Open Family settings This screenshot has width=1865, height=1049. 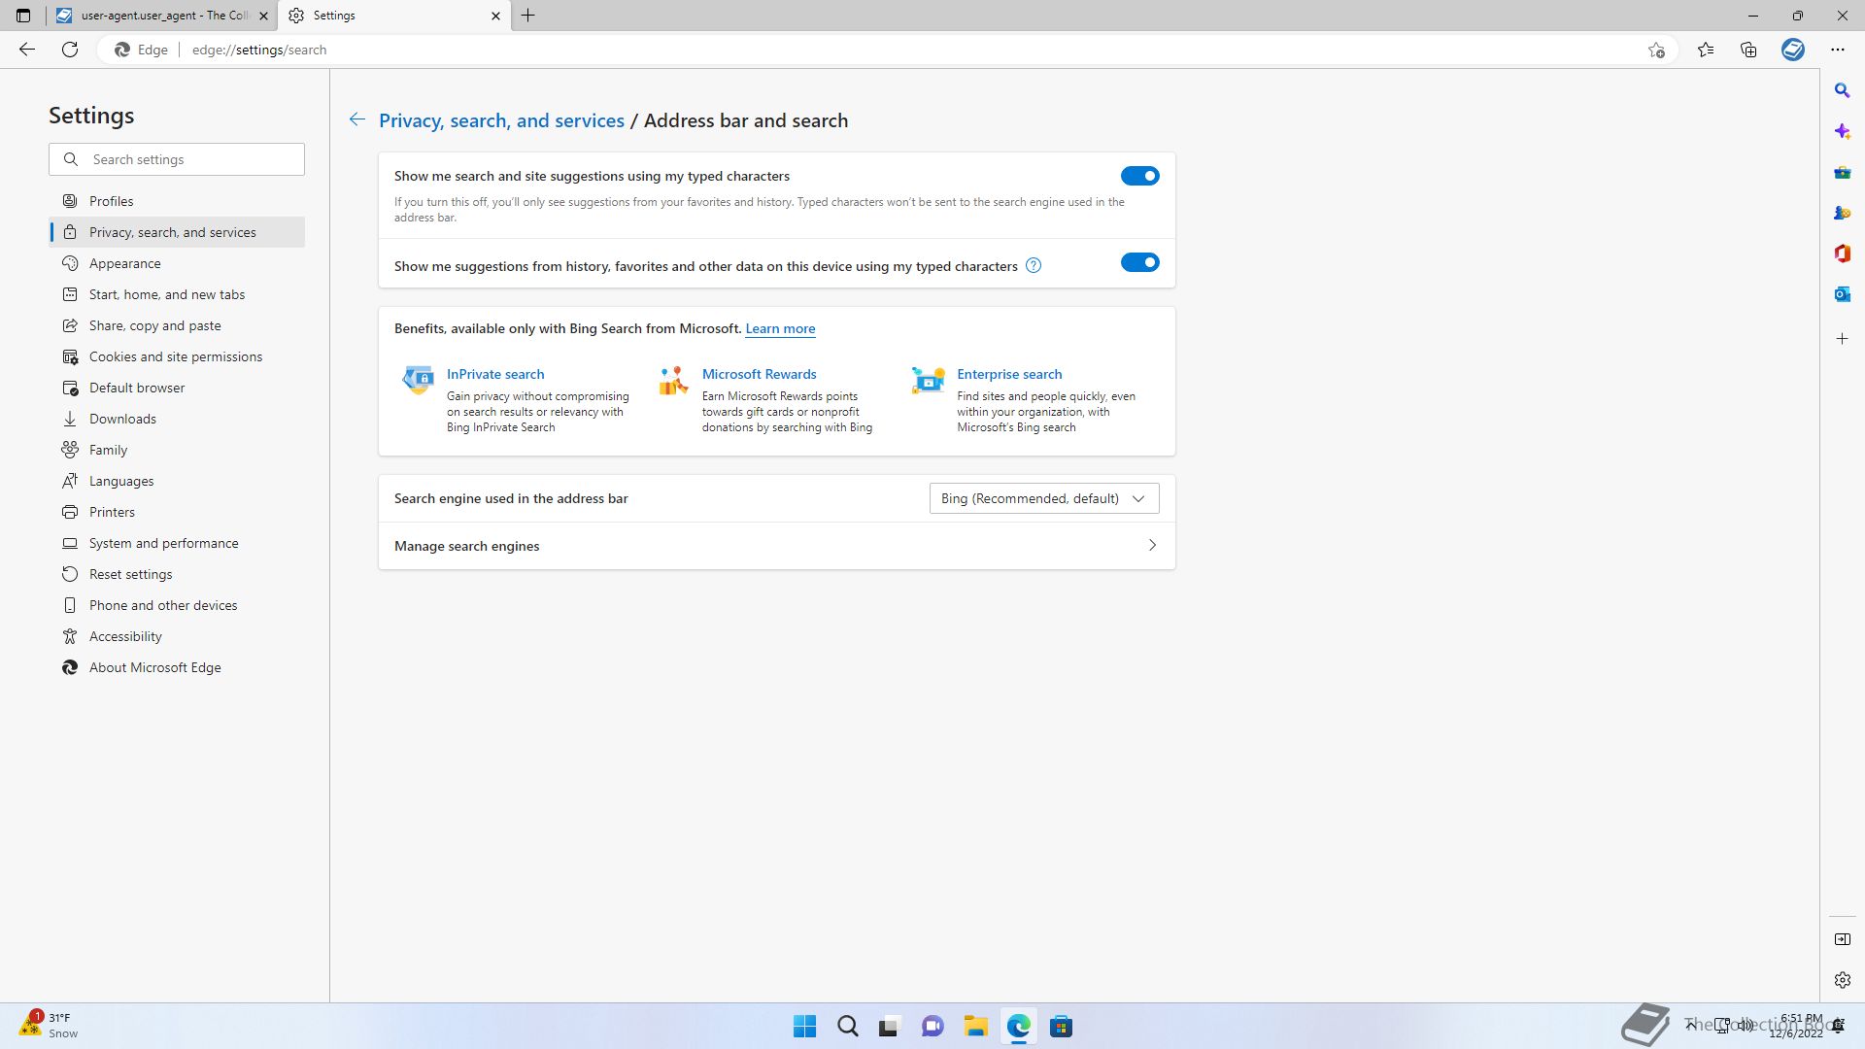pyautogui.click(x=177, y=450)
